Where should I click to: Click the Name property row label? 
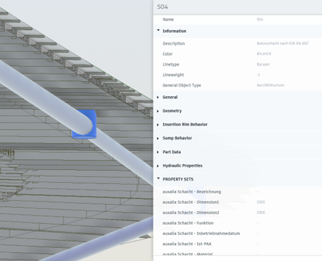click(168, 19)
